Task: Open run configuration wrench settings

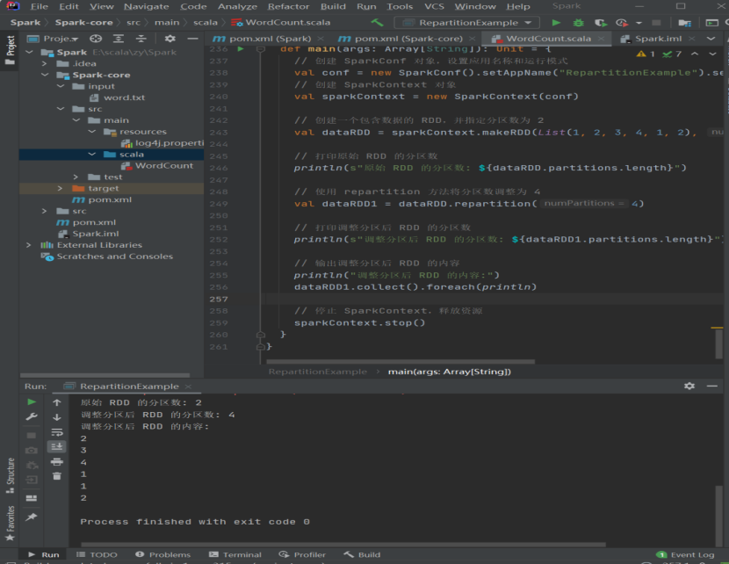Action: coord(32,416)
